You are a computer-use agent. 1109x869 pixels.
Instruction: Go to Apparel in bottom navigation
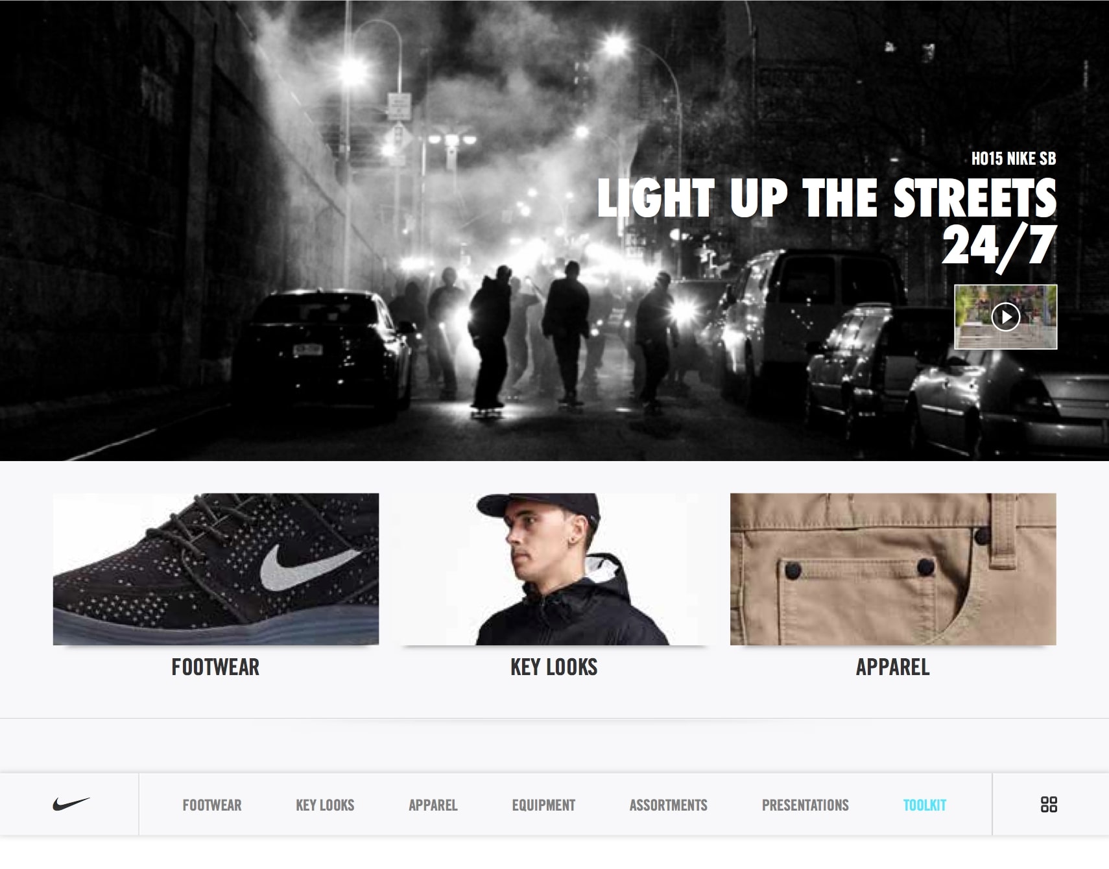433,805
